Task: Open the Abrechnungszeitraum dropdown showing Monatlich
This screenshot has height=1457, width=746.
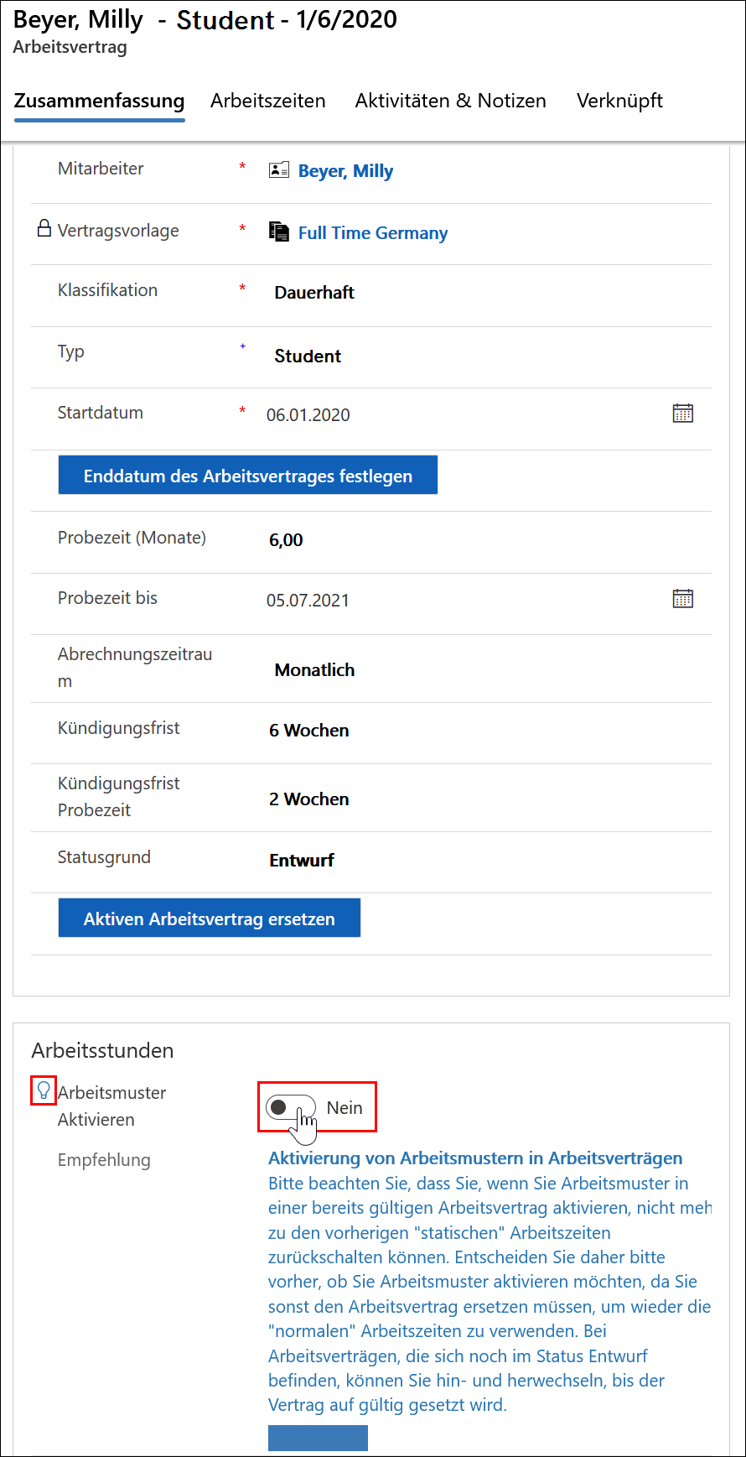Action: click(x=486, y=670)
